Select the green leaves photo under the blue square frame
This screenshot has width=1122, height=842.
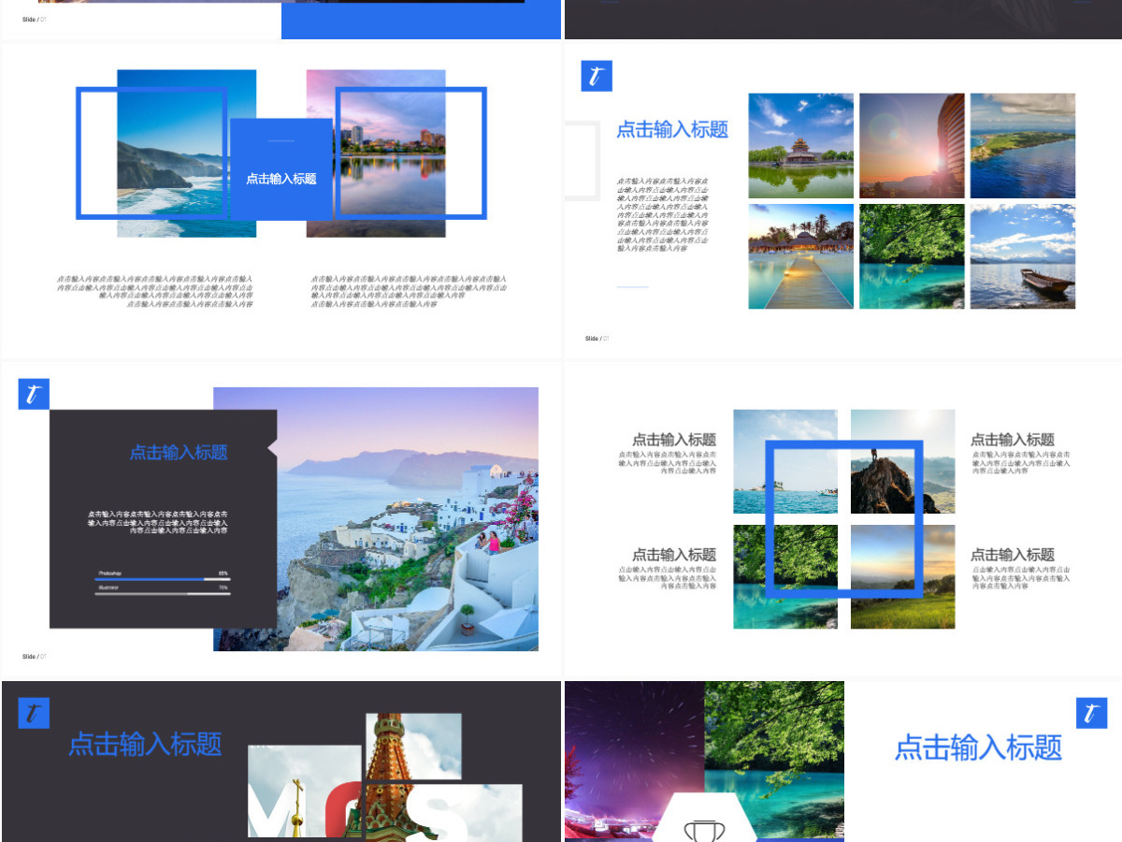pos(785,576)
